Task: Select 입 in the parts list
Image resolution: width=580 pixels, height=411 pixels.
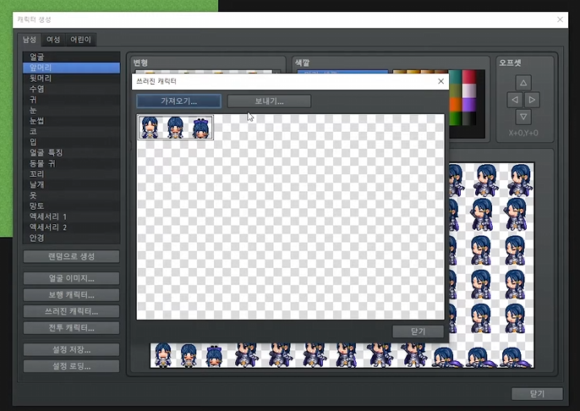Action: click(x=71, y=142)
